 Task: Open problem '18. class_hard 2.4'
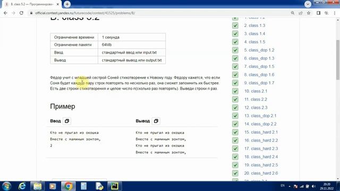point(261,157)
